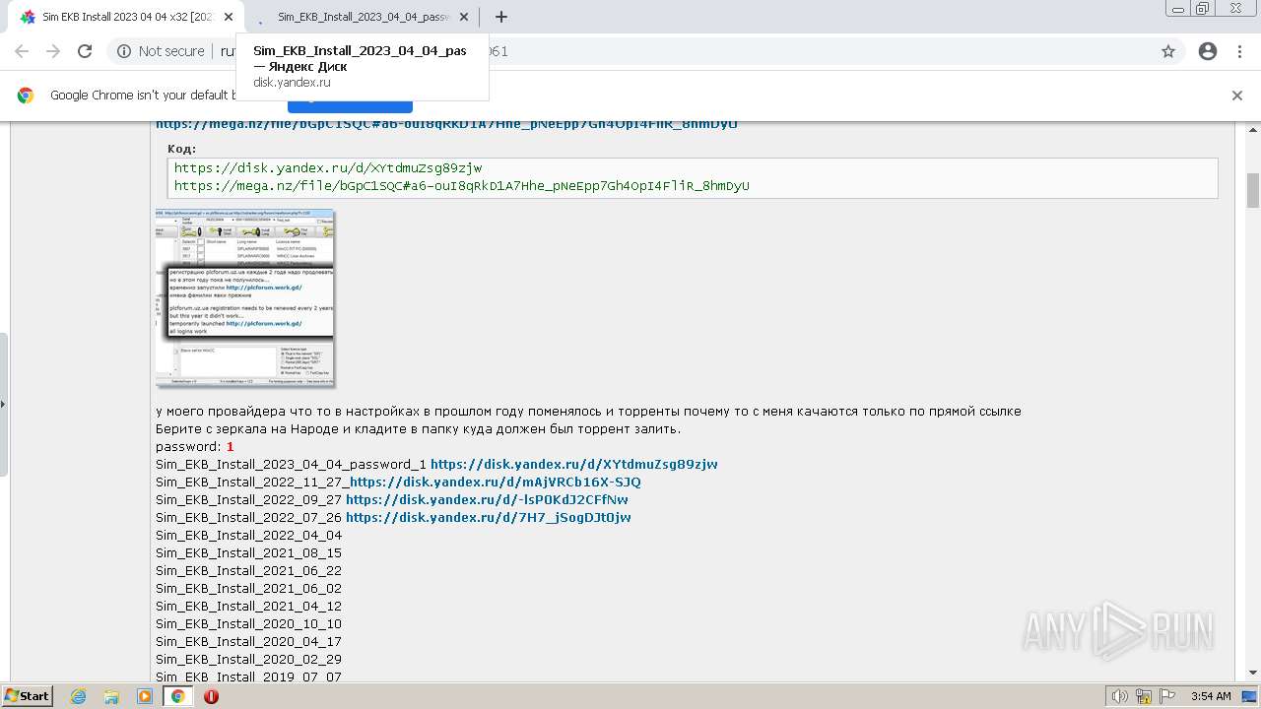
Task: Click the text Sim_EKB_Install_2022_04_04
Action: coord(248,536)
